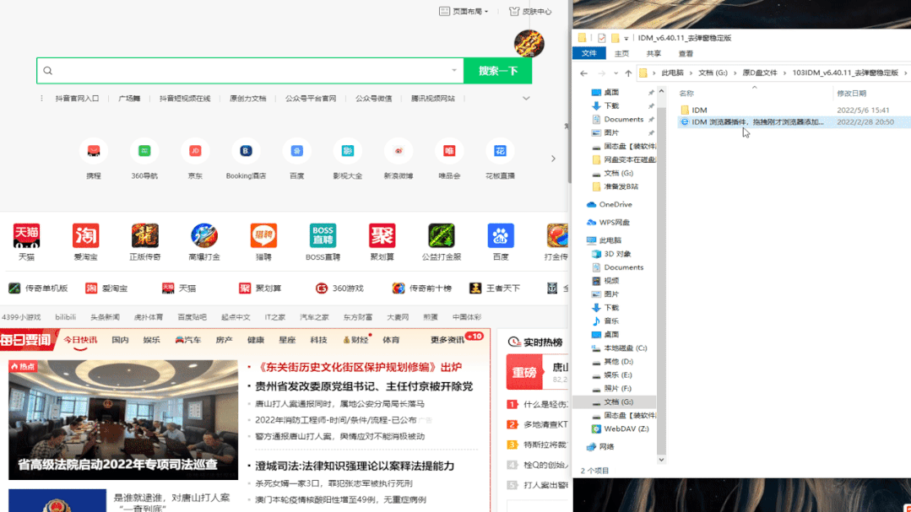Image resolution: width=911 pixels, height=512 pixels.
Task: Open the 唯品会 shortcut icon
Action: pyautogui.click(x=449, y=151)
